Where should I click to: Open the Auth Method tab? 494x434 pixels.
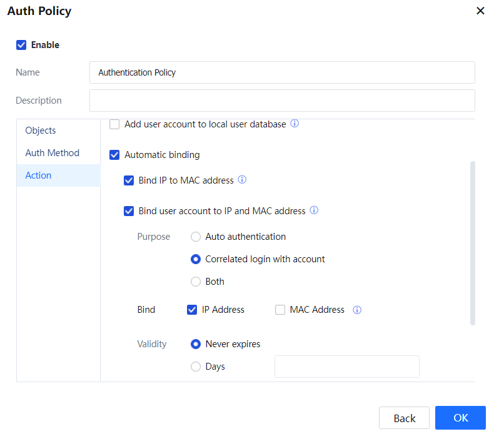click(x=52, y=153)
